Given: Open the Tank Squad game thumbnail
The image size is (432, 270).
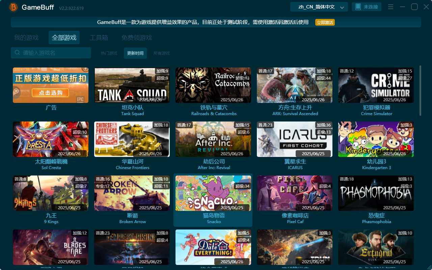Looking at the screenshot, I should click(x=132, y=85).
